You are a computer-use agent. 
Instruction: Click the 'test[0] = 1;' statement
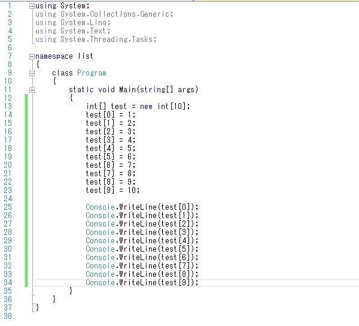[x=111, y=114]
